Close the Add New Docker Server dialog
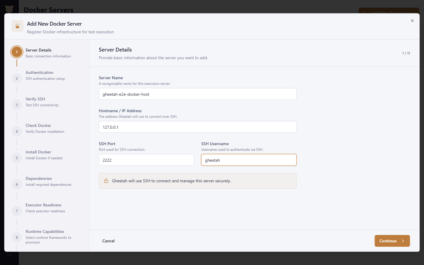The image size is (424, 265). click(x=412, y=21)
